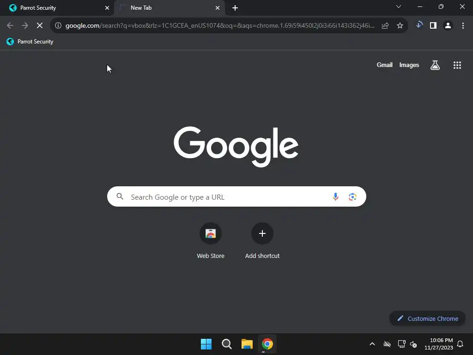Start voice search with microphone icon
Viewport: 473px width, 355px height.
[x=335, y=197]
